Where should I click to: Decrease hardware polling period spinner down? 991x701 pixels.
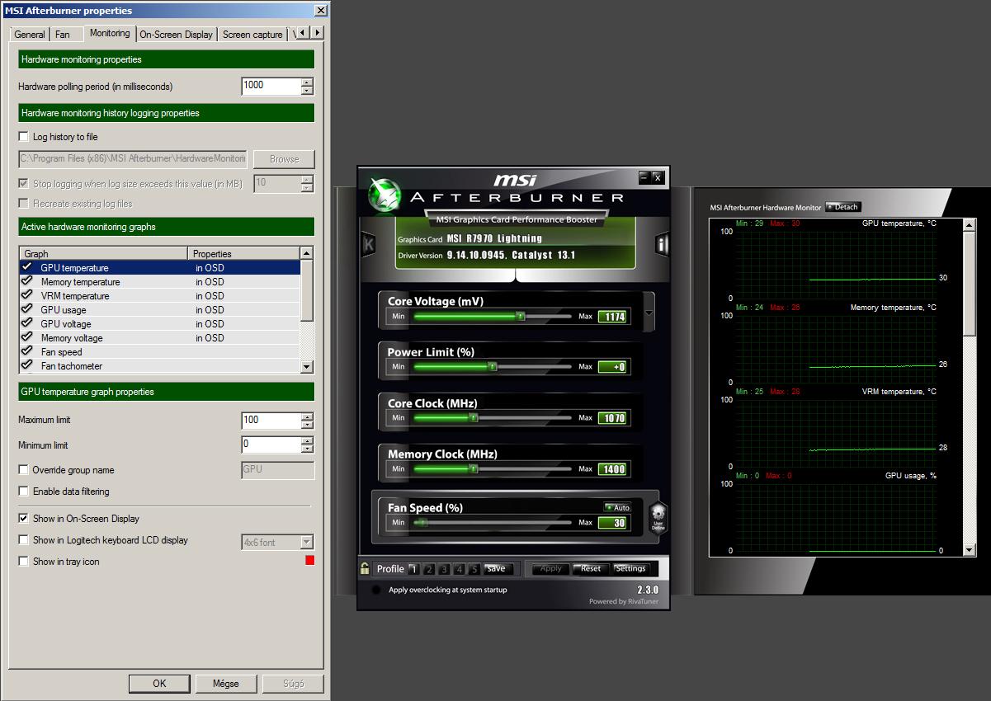[x=307, y=91]
